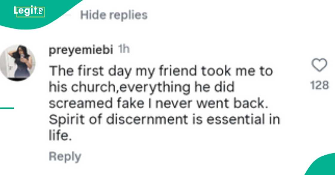This screenshot has height=175, width=335.
Task: Reply to preyemiebi's comment
Action: [x=65, y=155]
